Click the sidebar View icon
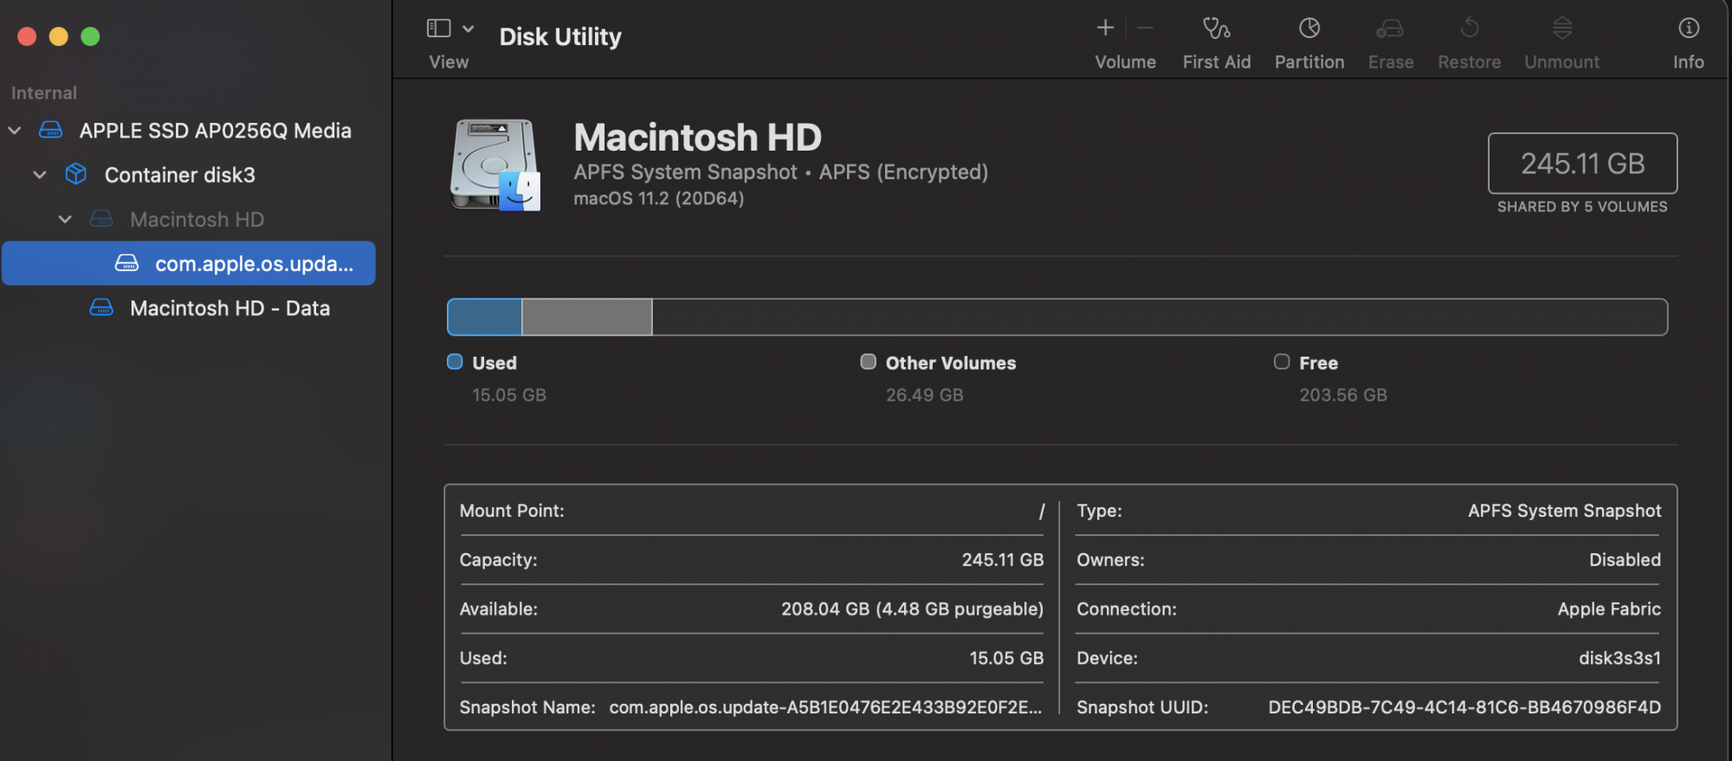Screen dimensions: 1732x761 439,29
